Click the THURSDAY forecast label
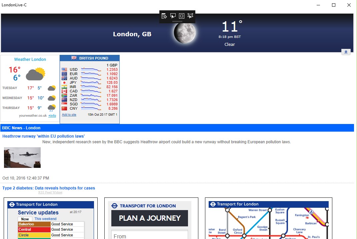Image resolution: width=357 pixels, height=239 pixels. click(11, 108)
